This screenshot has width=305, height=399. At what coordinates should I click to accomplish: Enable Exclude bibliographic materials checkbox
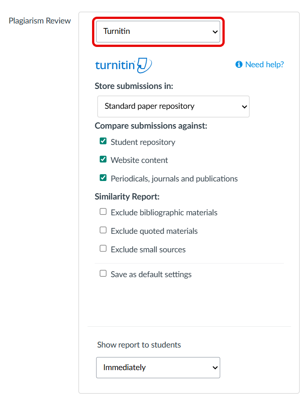coord(103,212)
